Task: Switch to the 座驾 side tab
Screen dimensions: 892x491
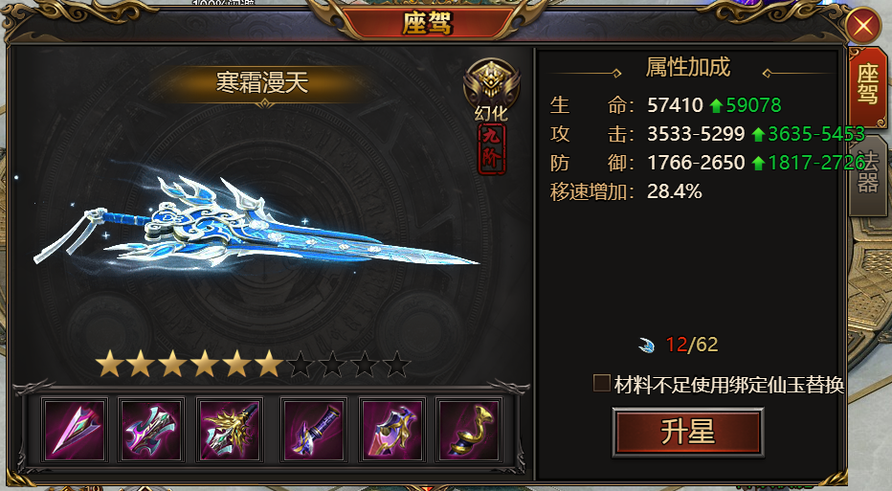Action: [x=868, y=86]
